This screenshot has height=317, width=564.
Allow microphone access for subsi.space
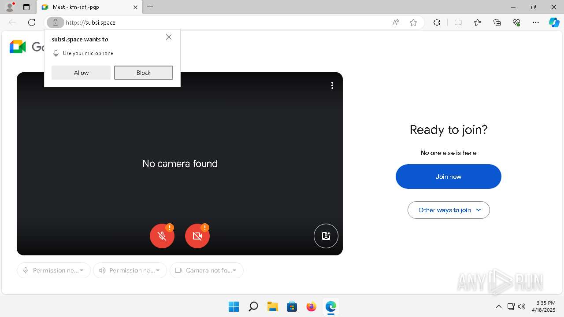pos(81,73)
